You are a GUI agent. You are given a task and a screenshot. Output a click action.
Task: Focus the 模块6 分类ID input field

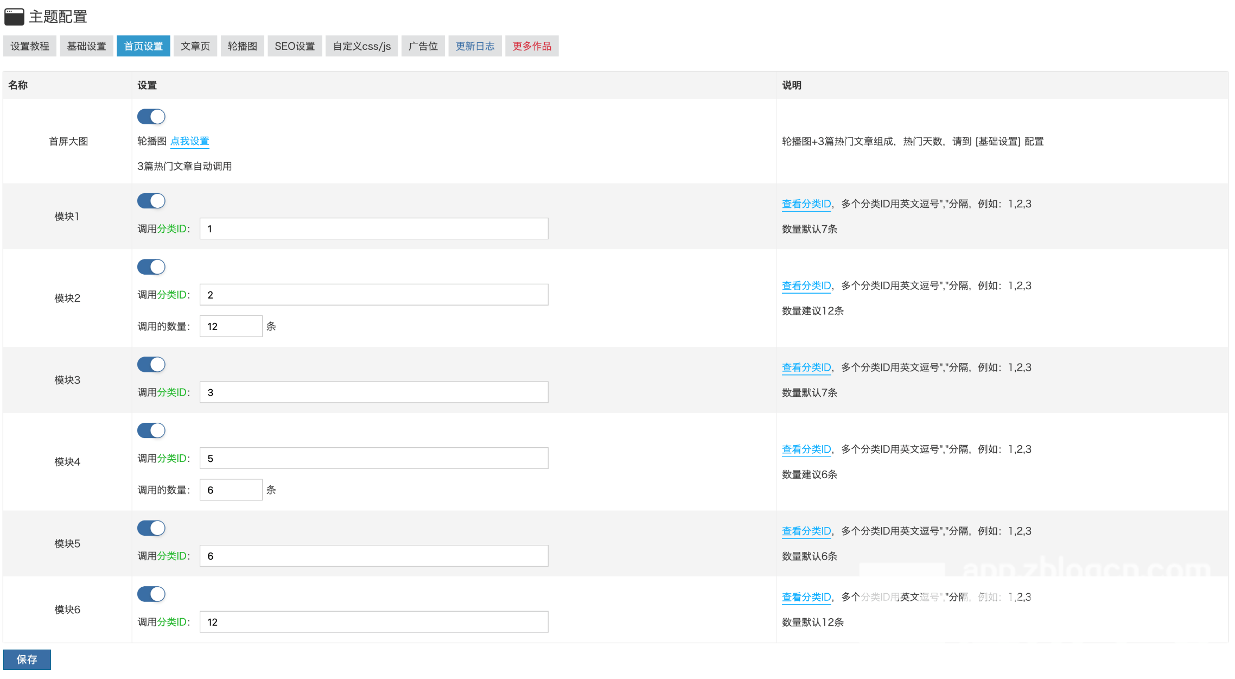(374, 622)
